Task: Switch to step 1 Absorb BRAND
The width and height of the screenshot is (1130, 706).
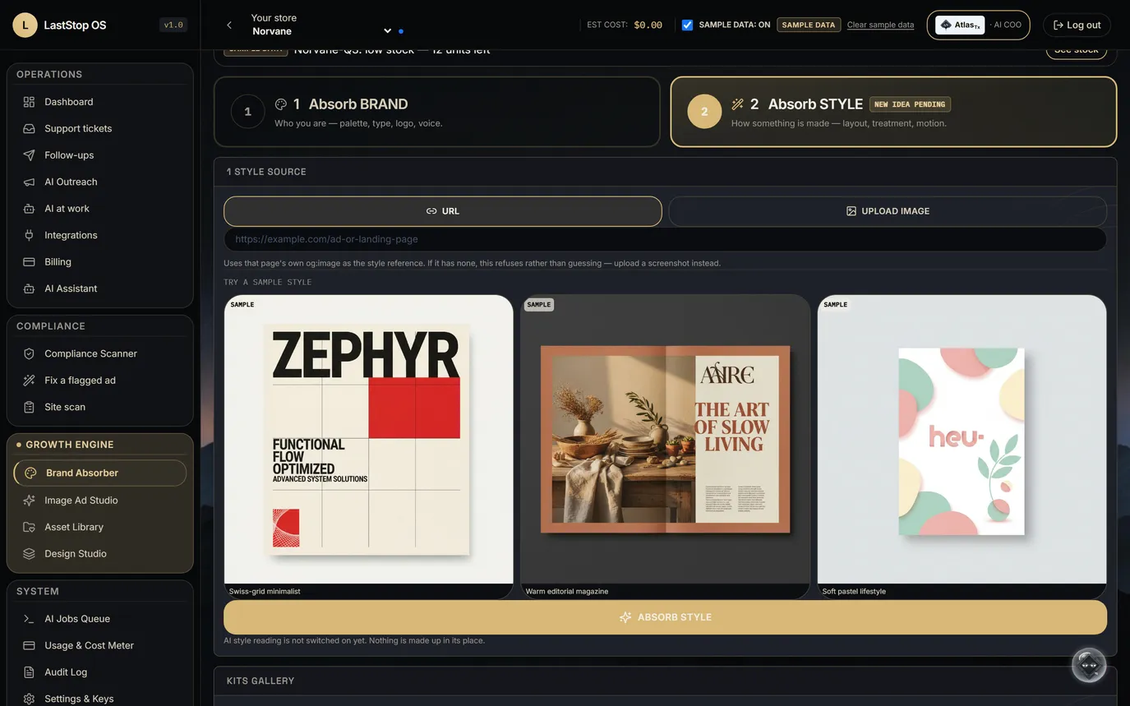Action: point(437,112)
